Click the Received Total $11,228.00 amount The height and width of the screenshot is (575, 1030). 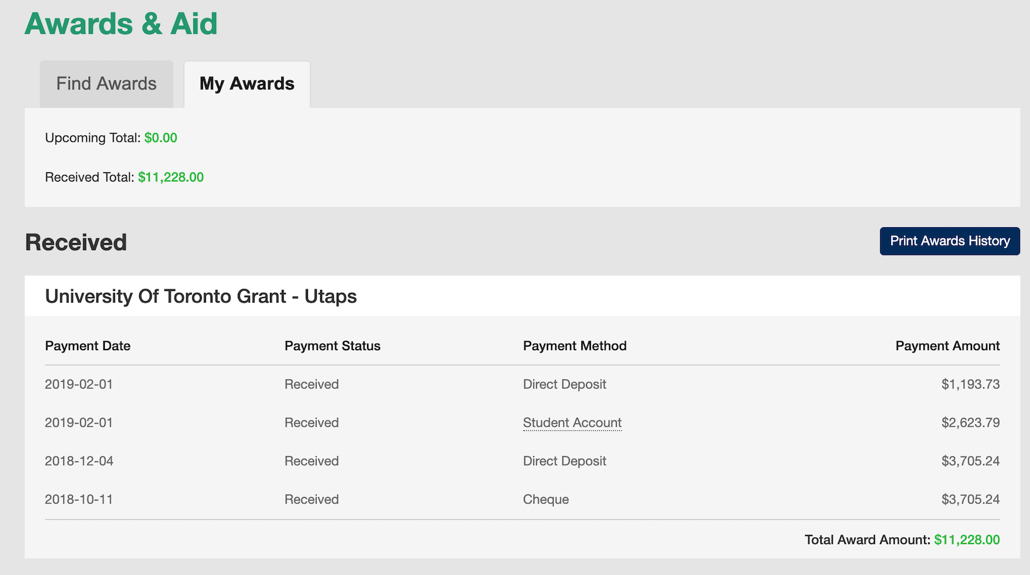pos(170,177)
